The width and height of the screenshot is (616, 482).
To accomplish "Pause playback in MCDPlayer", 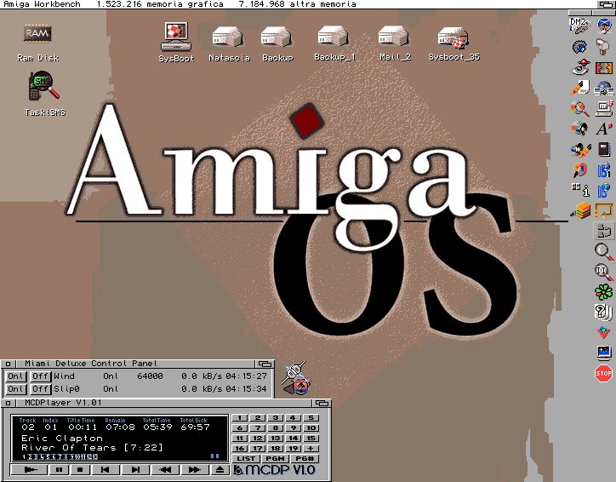I will (59, 469).
